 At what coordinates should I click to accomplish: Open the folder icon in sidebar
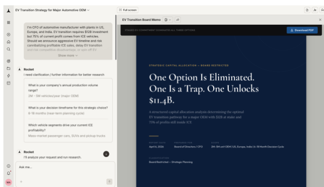tap(8, 68)
